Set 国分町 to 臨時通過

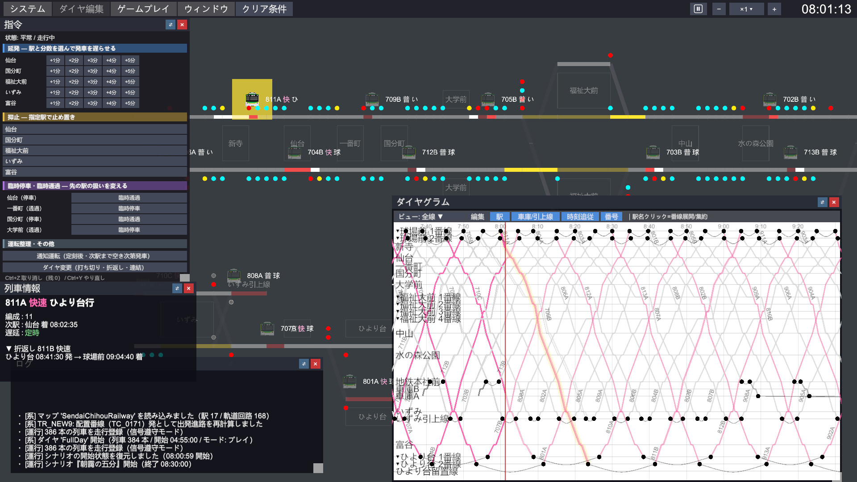point(129,219)
